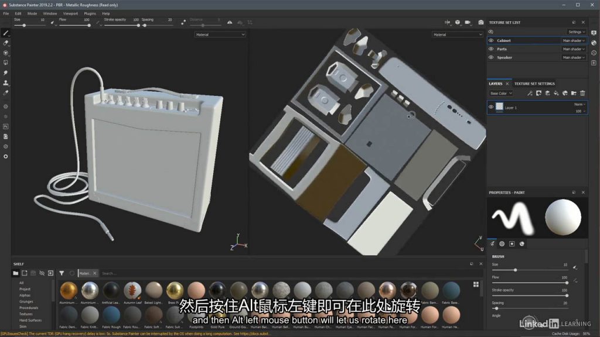Select the Polygon Fill tool
The height and width of the screenshot is (337, 600).
tap(6, 63)
